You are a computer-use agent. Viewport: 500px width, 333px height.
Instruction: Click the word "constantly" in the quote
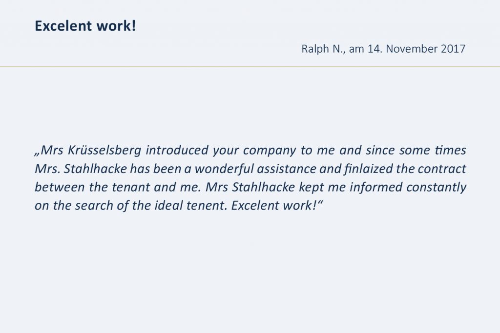tap(438, 187)
